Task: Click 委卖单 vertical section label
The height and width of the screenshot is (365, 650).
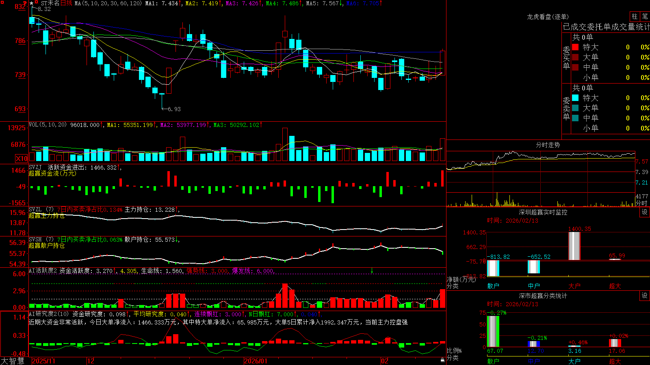Action: tap(566, 108)
